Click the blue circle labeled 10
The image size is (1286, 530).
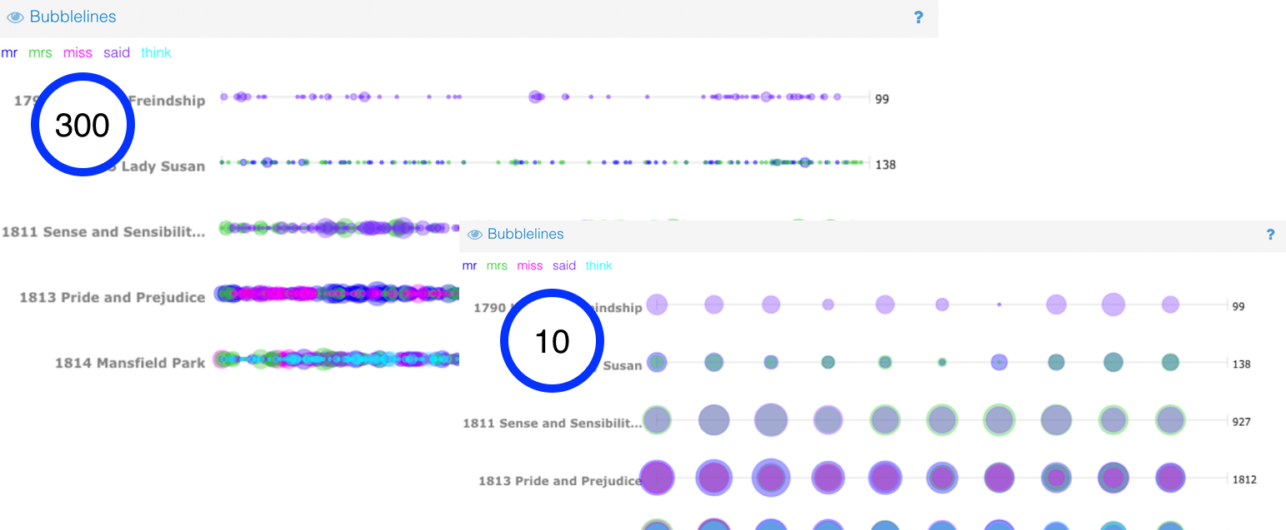(551, 340)
